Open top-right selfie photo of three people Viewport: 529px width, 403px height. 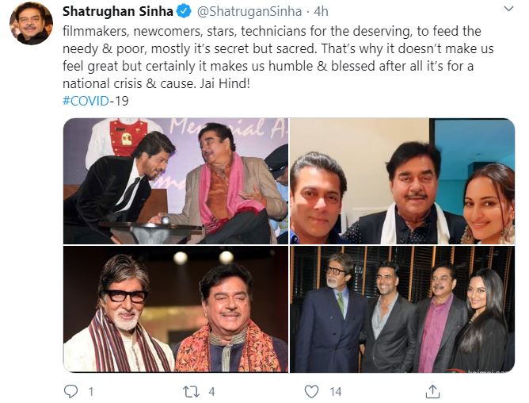(x=402, y=181)
